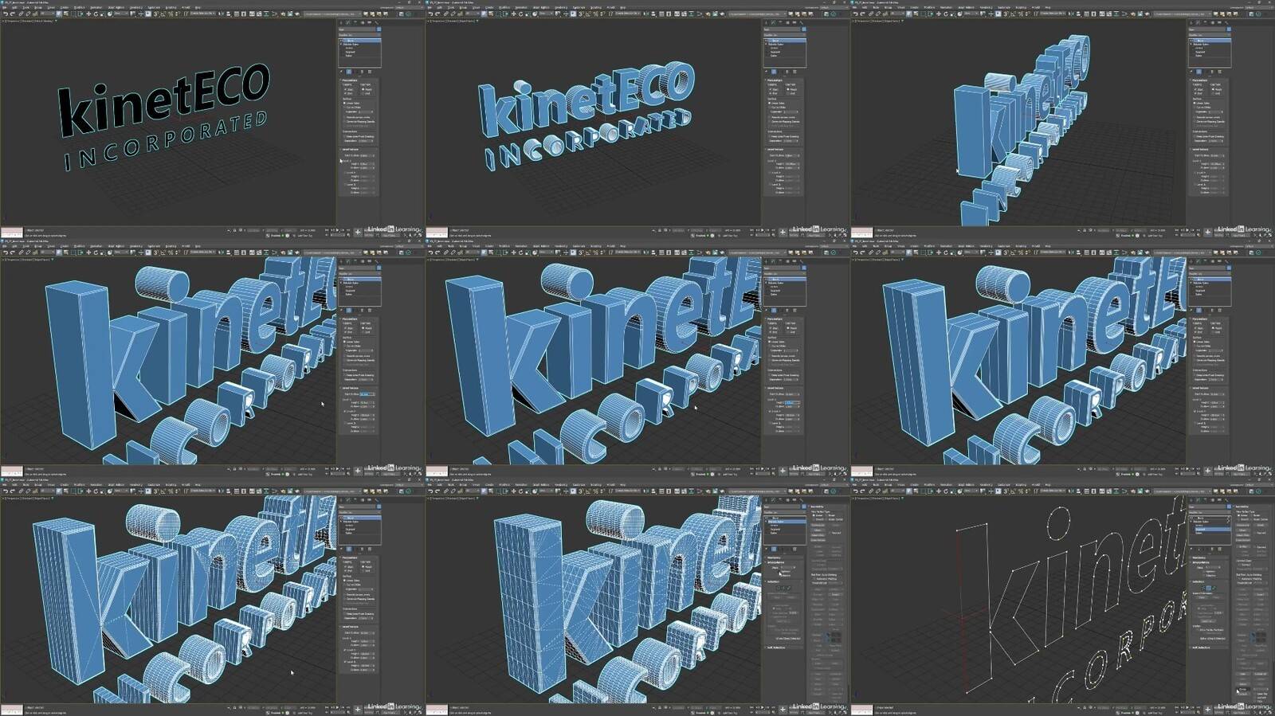Open Modifiers menu in the black flat-logo frame
This screenshot has width=1275, height=716.
click(80, 7)
